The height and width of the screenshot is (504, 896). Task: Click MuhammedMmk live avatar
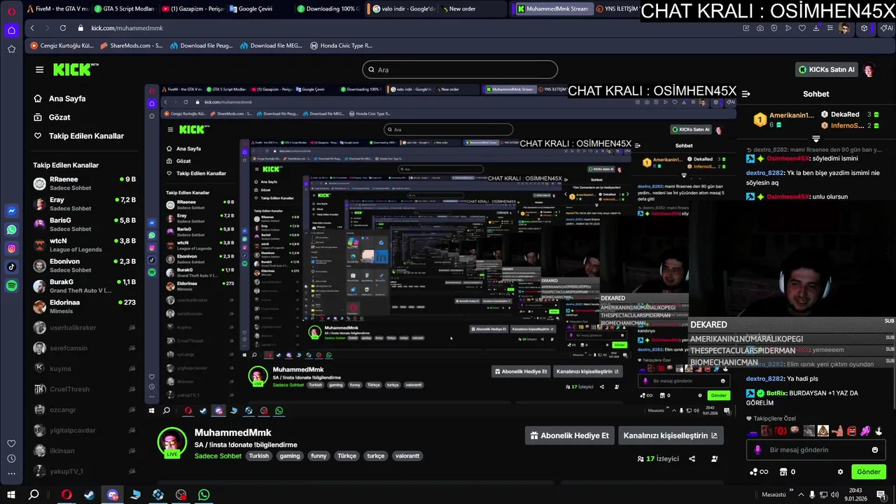(172, 443)
